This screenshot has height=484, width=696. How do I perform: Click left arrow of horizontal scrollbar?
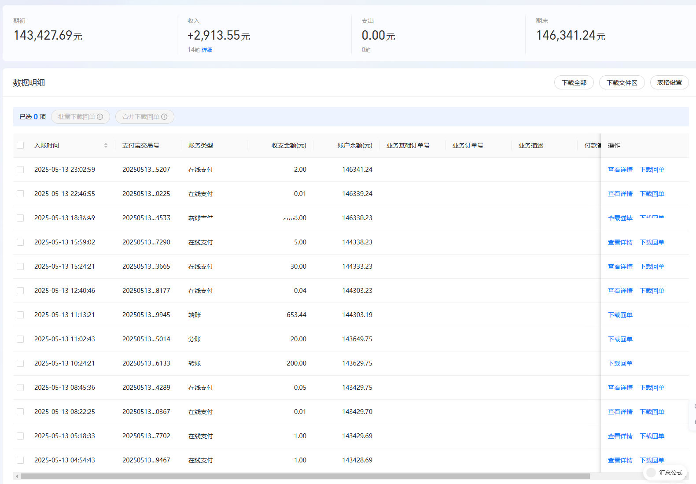[x=17, y=476]
